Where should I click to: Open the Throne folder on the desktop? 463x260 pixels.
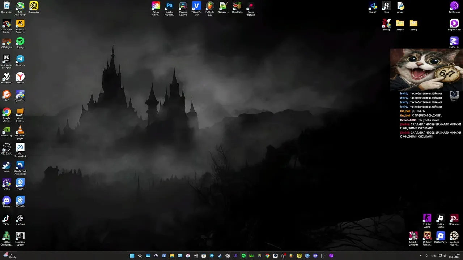point(400,25)
